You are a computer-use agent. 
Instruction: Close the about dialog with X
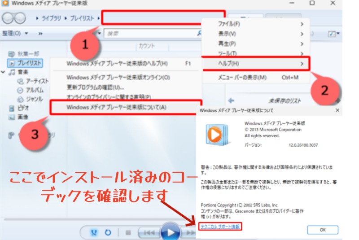coord(337,110)
